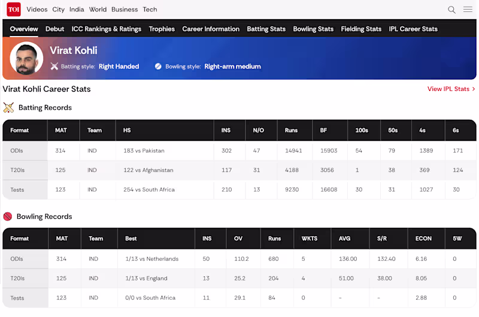This screenshot has width=479, height=317.
Task: Select the Overview tab
Action: (24, 29)
